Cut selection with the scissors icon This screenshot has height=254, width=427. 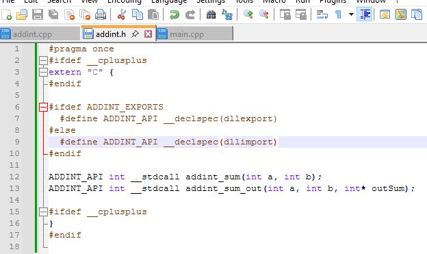click(121, 14)
